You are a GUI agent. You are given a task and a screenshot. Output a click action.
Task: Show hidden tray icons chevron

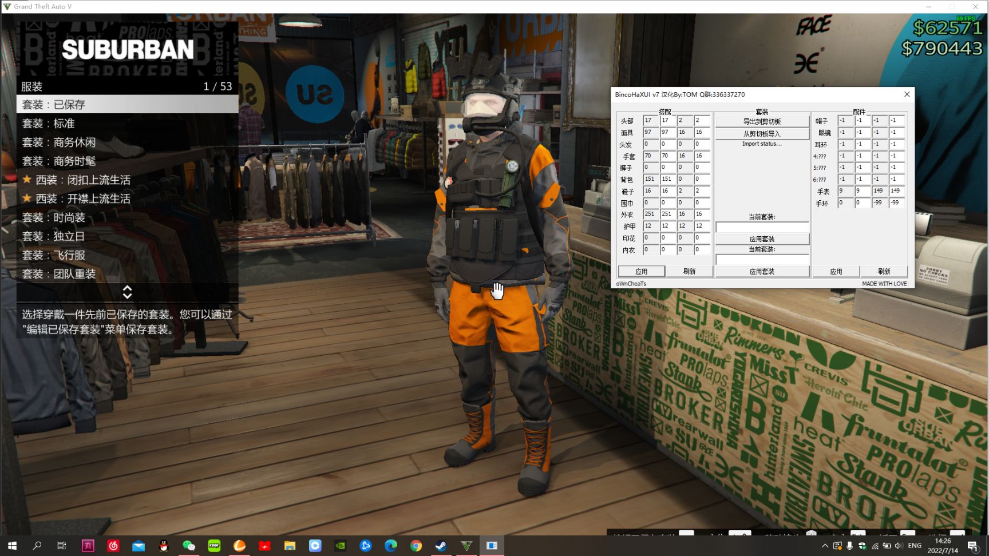click(825, 546)
